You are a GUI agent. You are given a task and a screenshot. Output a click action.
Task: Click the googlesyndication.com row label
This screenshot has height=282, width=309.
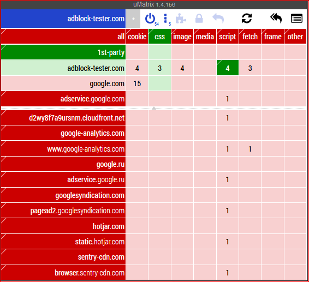tap(63, 195)
